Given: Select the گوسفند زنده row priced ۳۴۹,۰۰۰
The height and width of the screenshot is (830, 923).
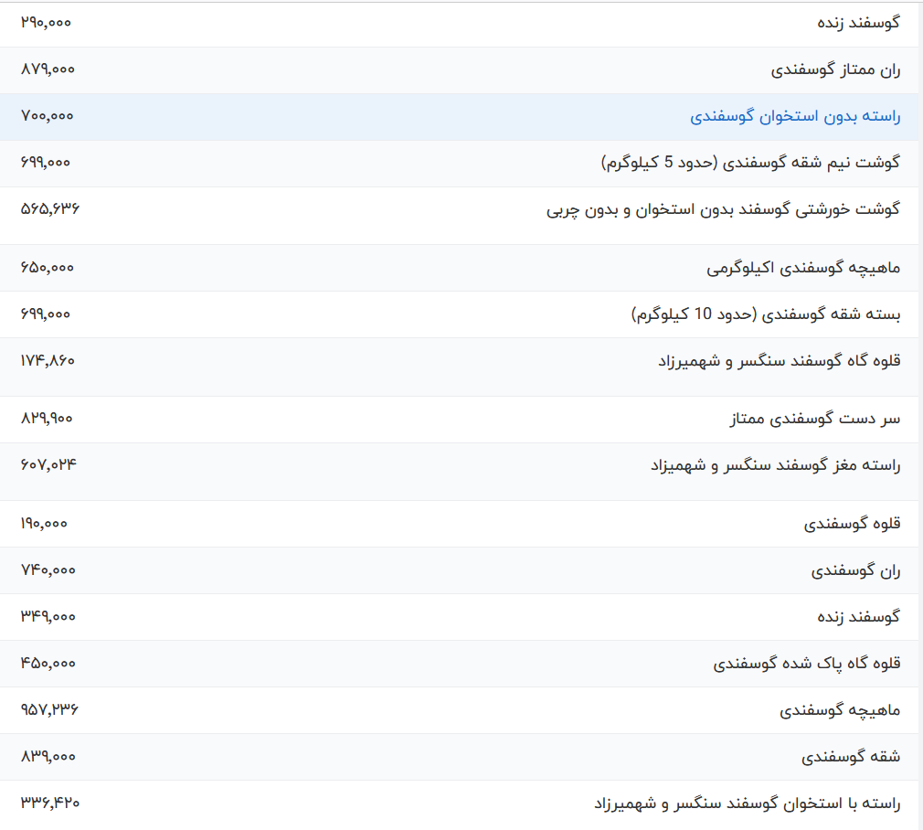Looking at the screenshot, I should point(459,617).
